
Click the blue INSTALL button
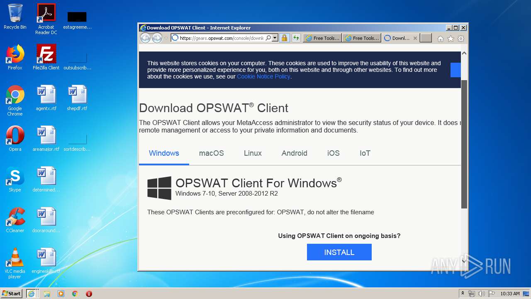pos(339,252)
